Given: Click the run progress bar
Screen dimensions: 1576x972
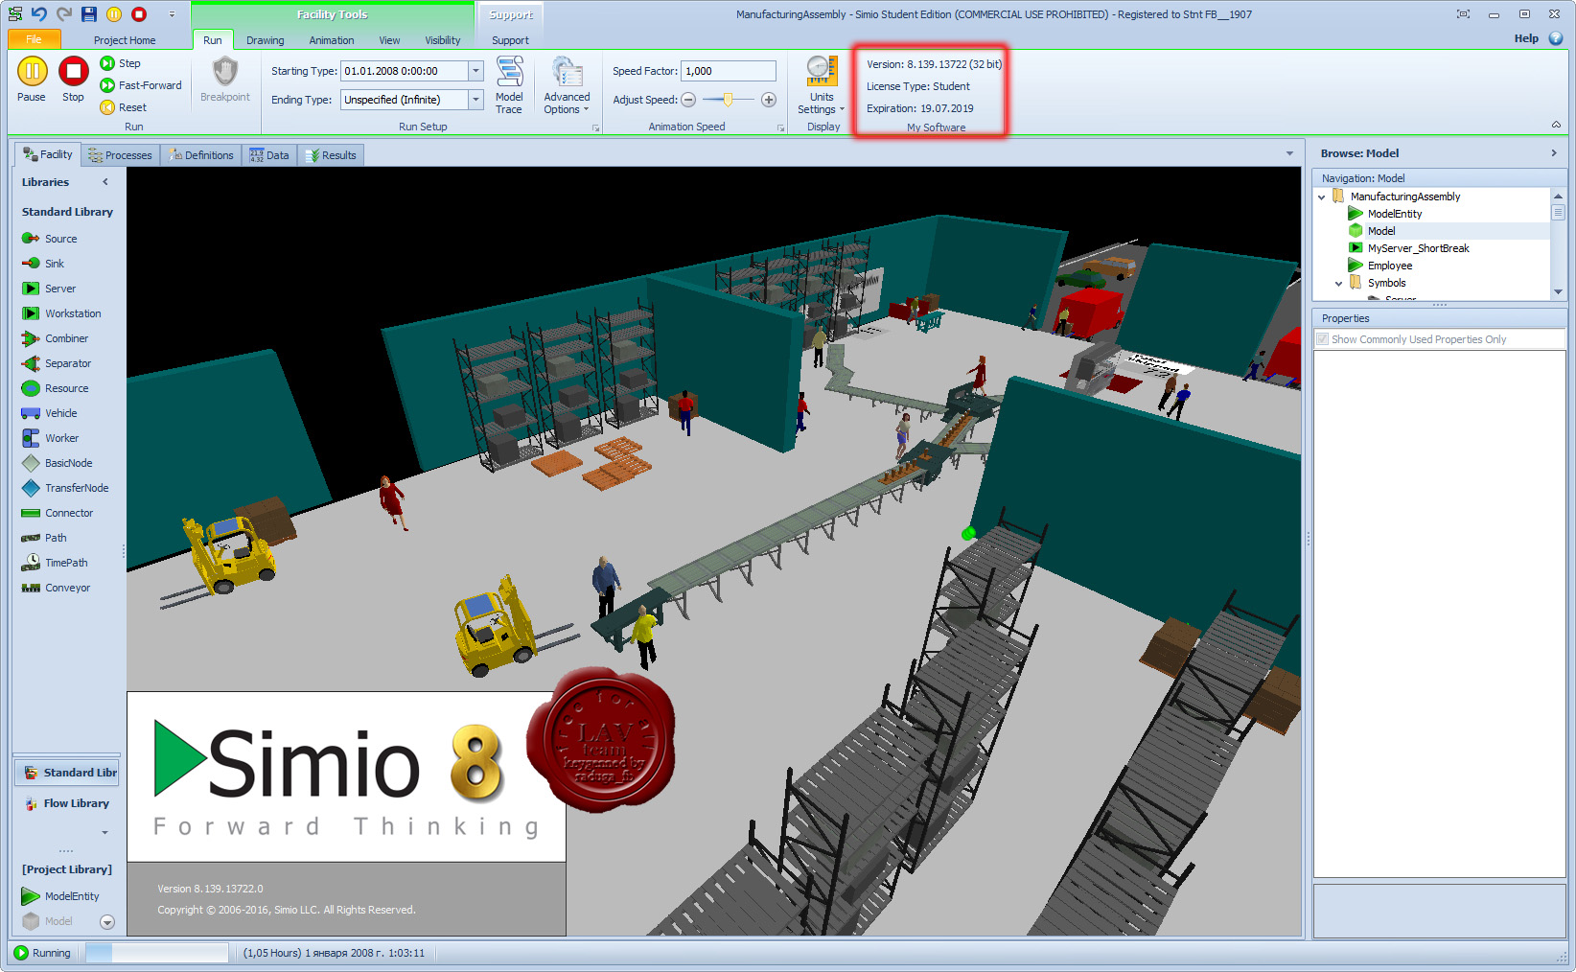Looking at the screenshot, I should [x=156, y=953].
